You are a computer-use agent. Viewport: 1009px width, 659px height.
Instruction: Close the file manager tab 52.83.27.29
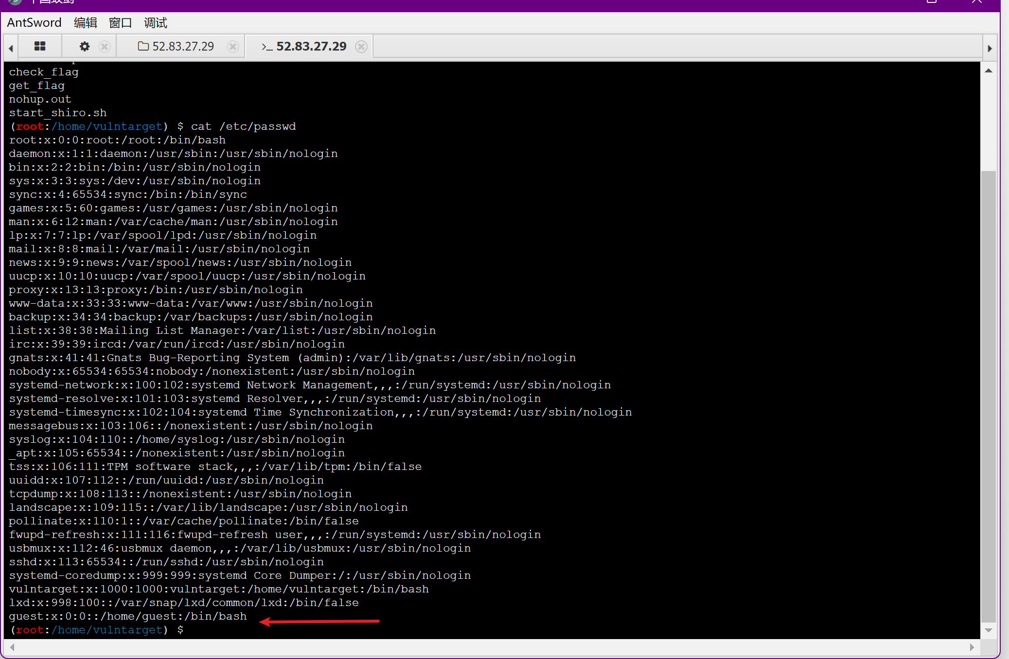[x=233, y=46]
